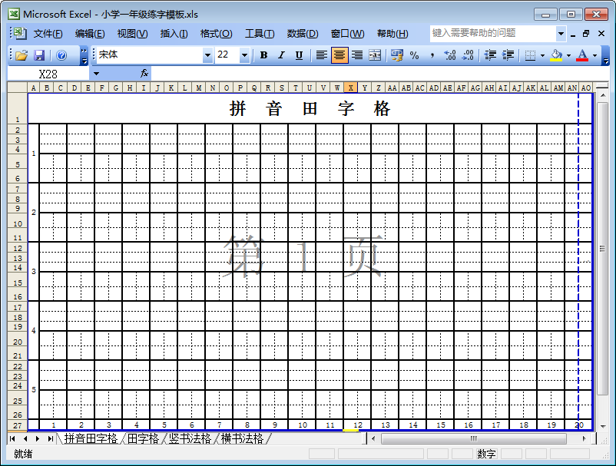Select column X header

pyautogui.click(x=350, y=88)
